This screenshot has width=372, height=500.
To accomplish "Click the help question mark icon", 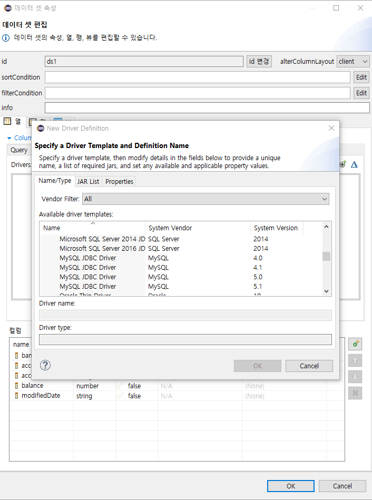I will point(45,365).
